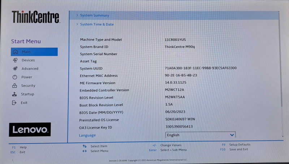The image size is (289, 164).
Task: Open the English language dropdown
Action: pyautogui.click(x=200, y=135)
